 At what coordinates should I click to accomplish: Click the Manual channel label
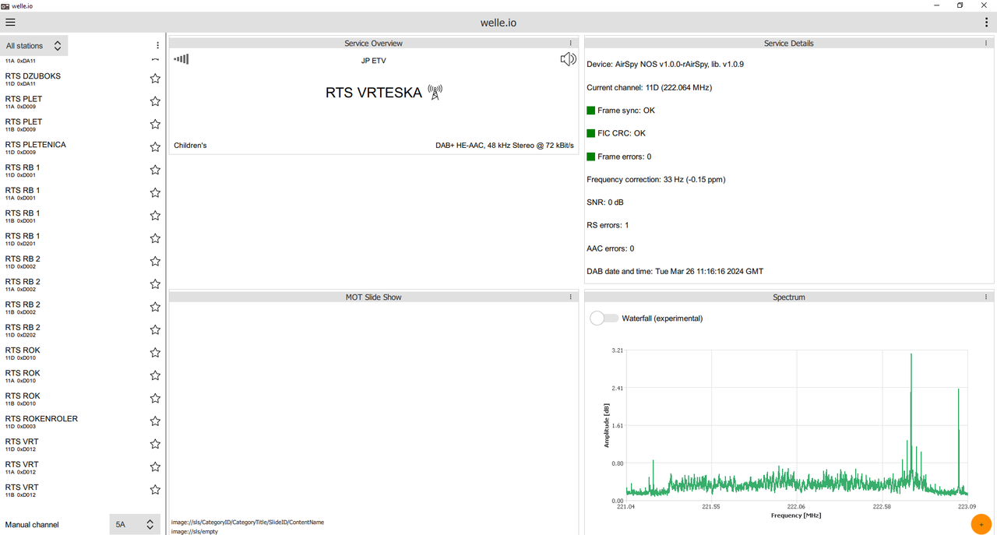(32, 525)
